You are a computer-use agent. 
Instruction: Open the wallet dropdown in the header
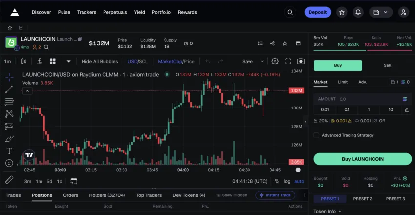pos(381,12)
